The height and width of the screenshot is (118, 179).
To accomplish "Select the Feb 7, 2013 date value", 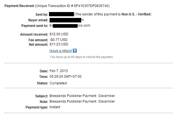I will point(59,71).
